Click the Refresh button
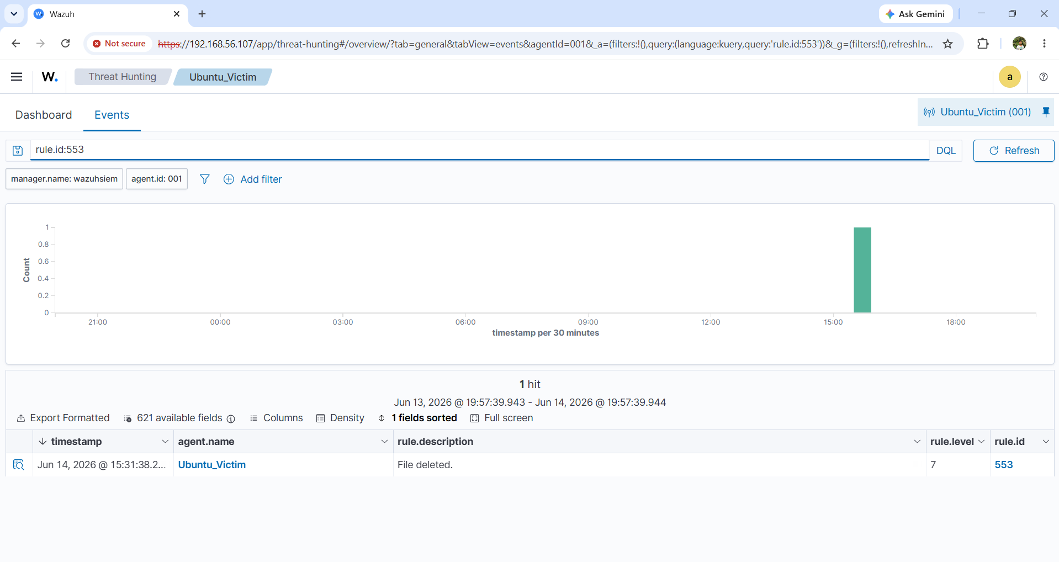The width and height of the screenshot is (1059, 562). [x=1013, y=151]
